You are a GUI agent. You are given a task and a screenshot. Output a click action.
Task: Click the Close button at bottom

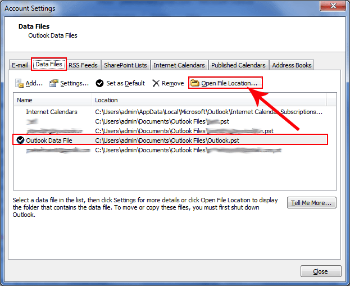[x=321, y=271]
